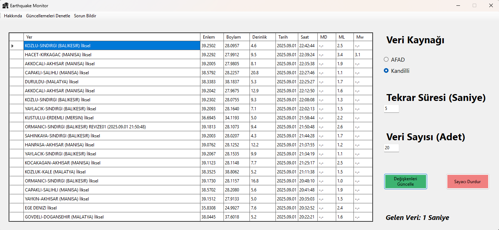Viewport: 499px width, 230px height.
Task: Select the Kandilli radio button
Action: point(386,71)
